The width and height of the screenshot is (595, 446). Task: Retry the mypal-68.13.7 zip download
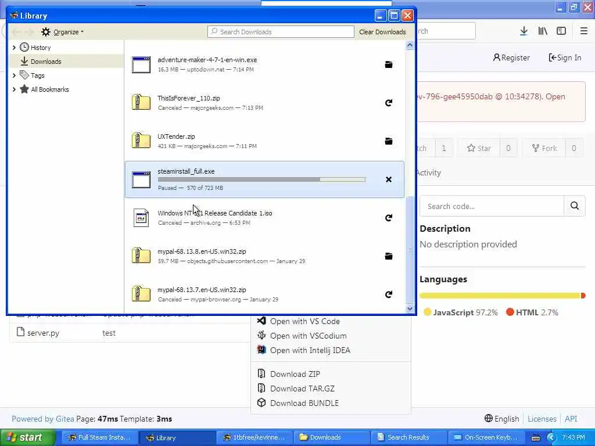(388, 294)
